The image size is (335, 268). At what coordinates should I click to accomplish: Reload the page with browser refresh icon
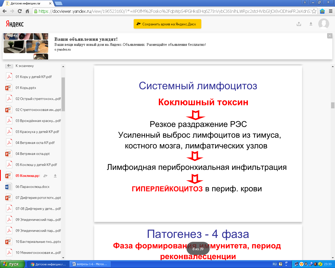click(x=20, y=11)
